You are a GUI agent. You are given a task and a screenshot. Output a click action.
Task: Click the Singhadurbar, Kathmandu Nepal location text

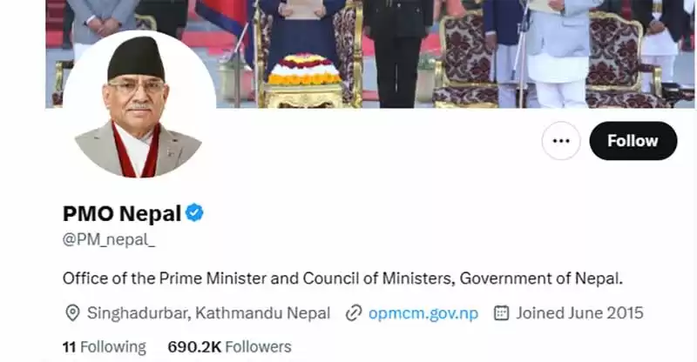pos(208,312)
